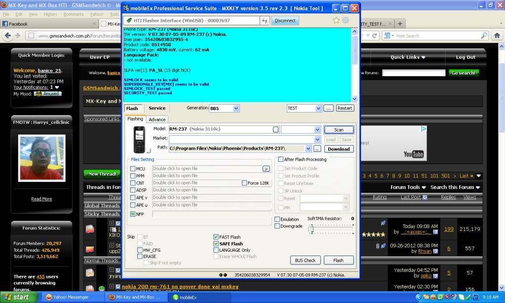The image size is (505, 303).
Task: Enable After Flash Processing checkbox
Action: pos(281,159)
